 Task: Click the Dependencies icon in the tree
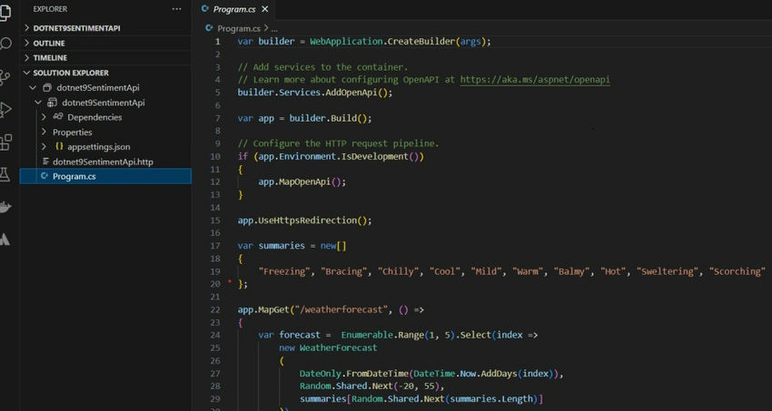coord(58,117)
